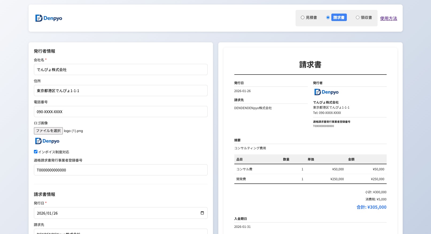Select the 見積書 radio button
Screen dimensions: 431x234
click(x=302, y=18)
